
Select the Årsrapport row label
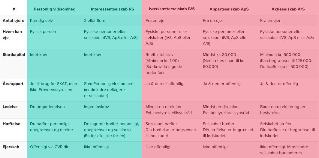13,83
